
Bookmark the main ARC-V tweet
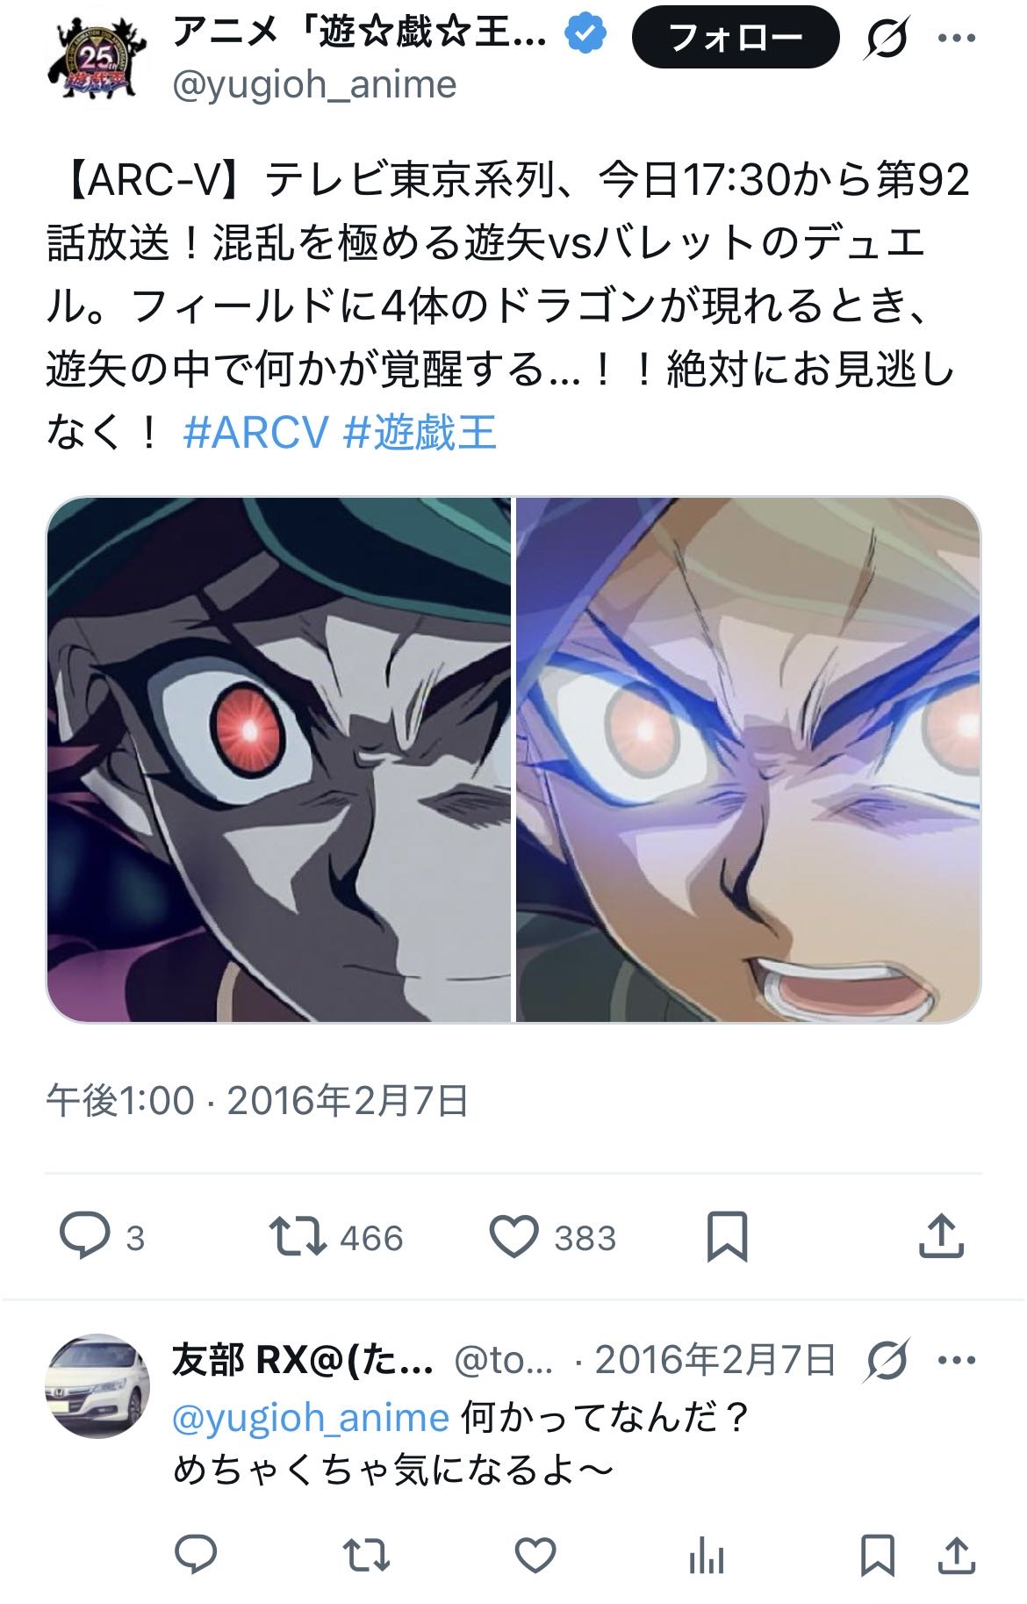[x=728, y=1237]
